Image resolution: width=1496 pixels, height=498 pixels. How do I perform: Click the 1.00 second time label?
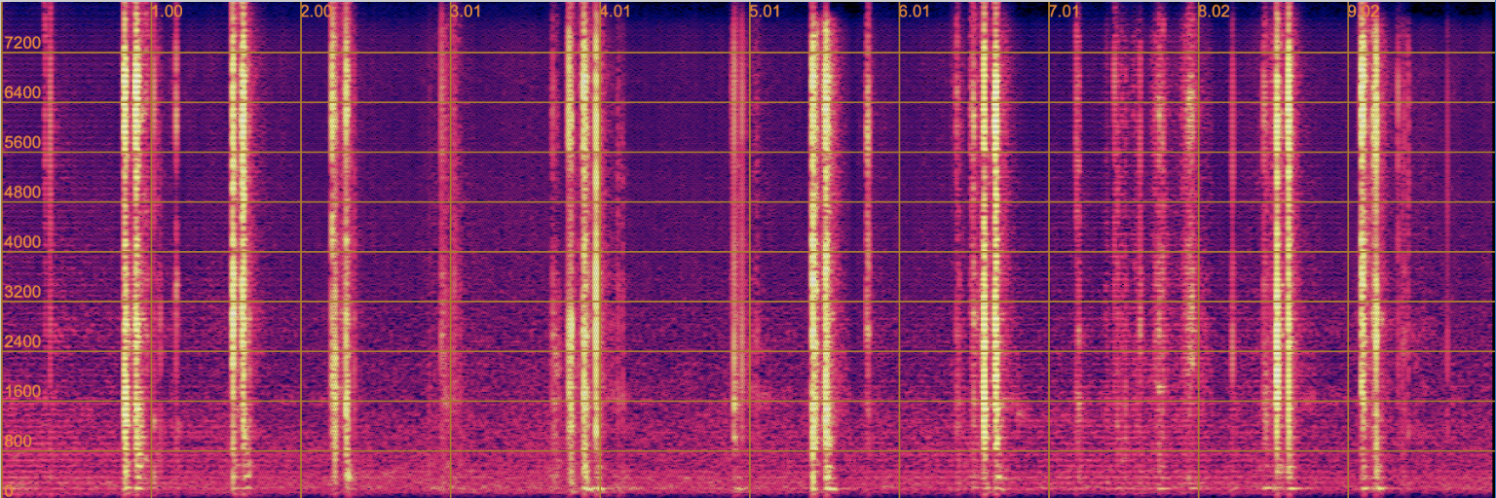(x=168, y=12)
